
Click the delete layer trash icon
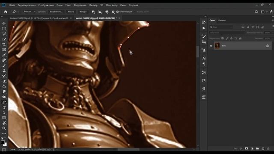coord(268,148)
